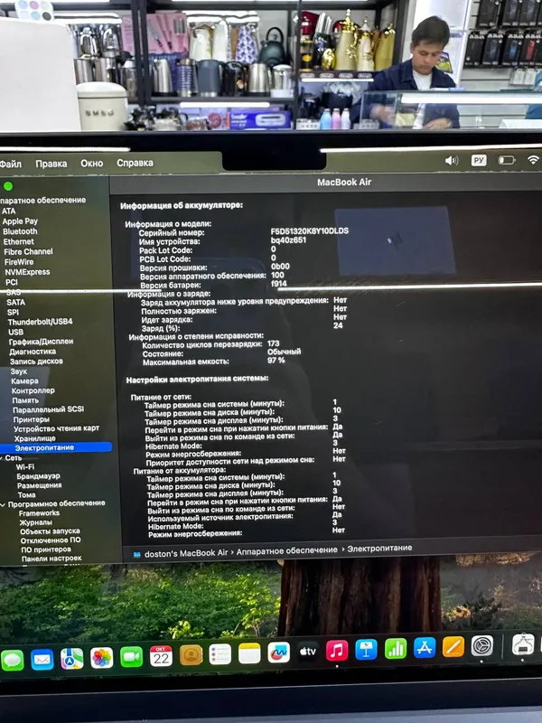Select the PCI sidebar entry

coord(12,282)
